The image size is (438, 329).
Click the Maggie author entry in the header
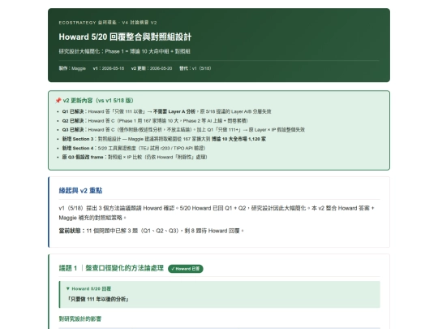(72, 68)
